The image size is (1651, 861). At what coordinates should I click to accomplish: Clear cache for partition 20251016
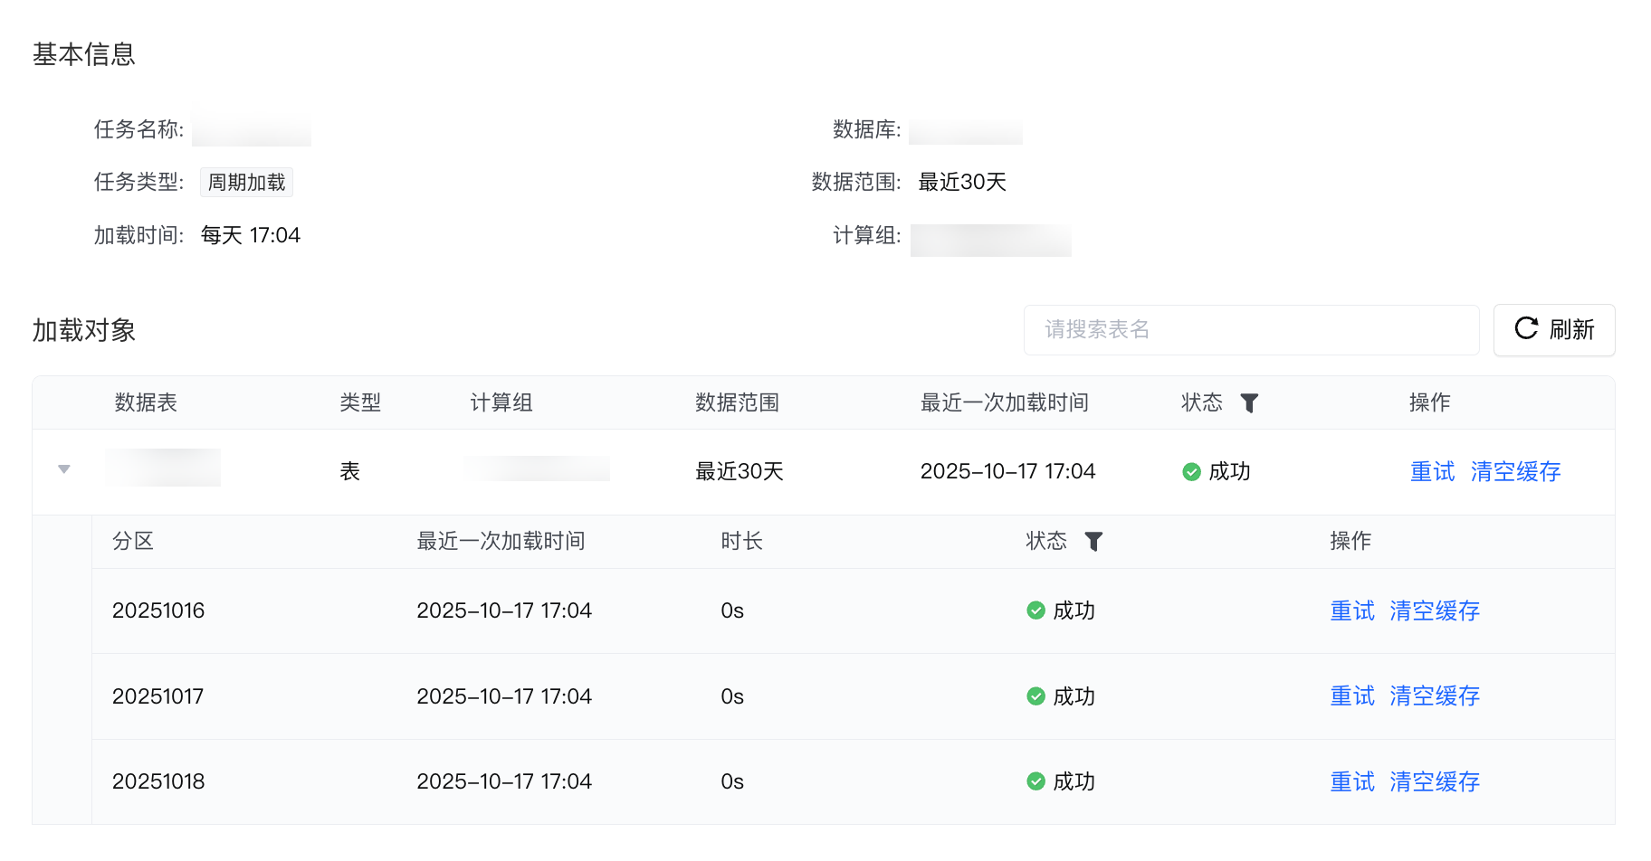click(x=1435, y=611)
